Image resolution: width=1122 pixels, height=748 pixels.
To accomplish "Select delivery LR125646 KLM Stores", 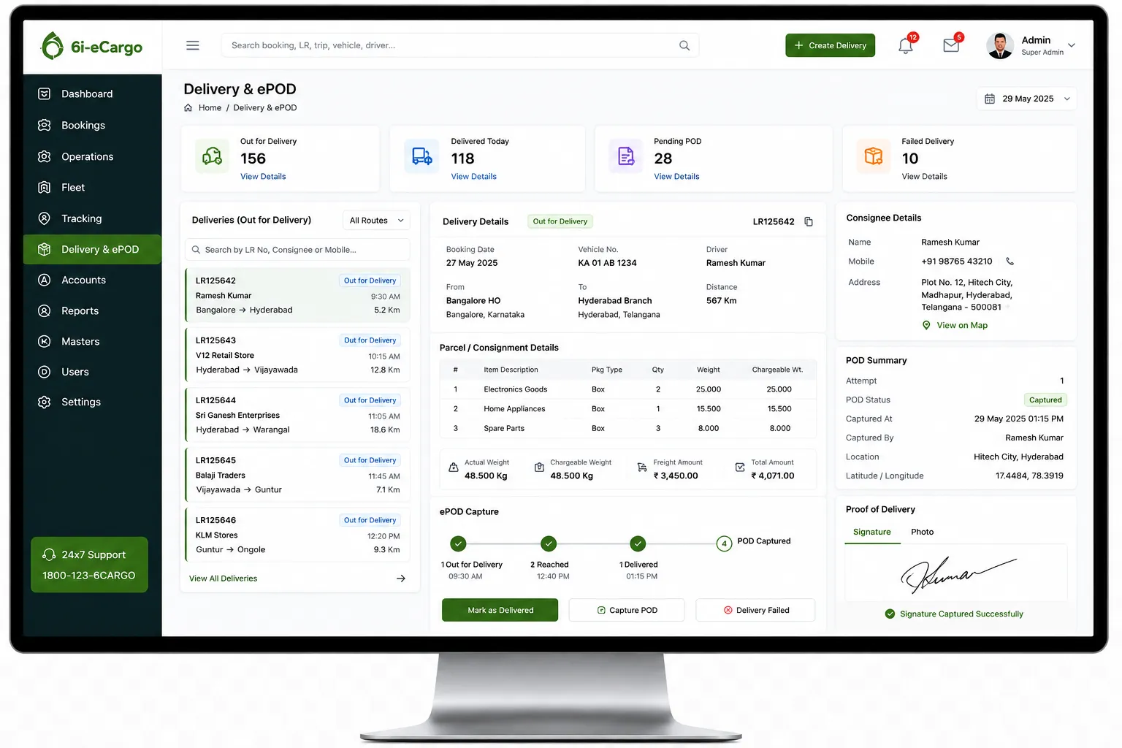I will point(297,535).
